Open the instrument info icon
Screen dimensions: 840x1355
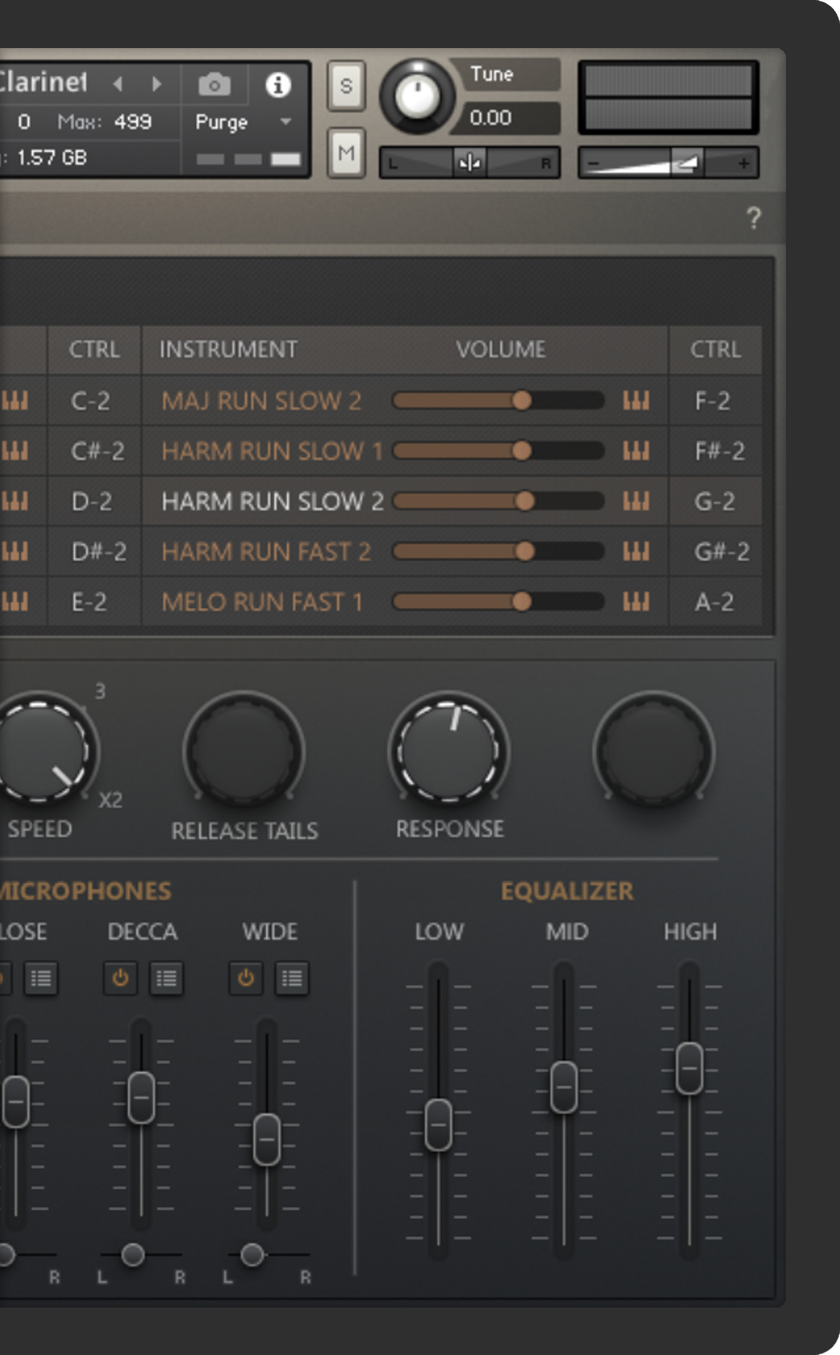coord(278,85)
